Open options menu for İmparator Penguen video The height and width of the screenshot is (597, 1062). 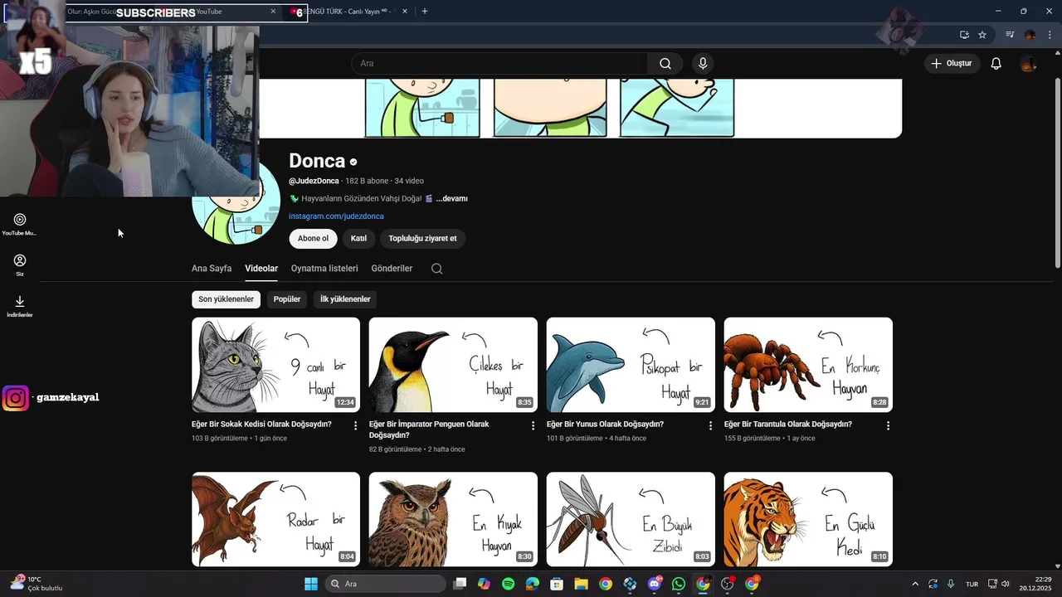(533, 425)
